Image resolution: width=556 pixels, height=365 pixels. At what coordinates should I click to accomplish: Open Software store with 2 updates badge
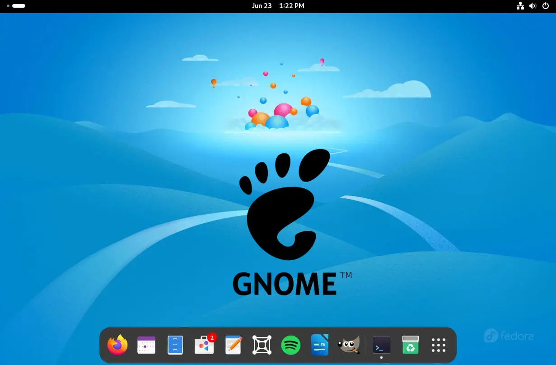tap(205, 345)
